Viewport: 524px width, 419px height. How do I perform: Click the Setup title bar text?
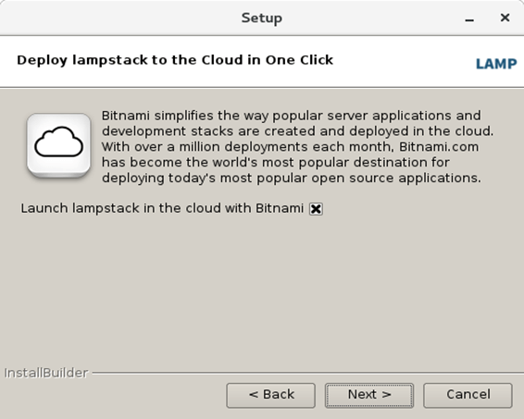[262, 18]
